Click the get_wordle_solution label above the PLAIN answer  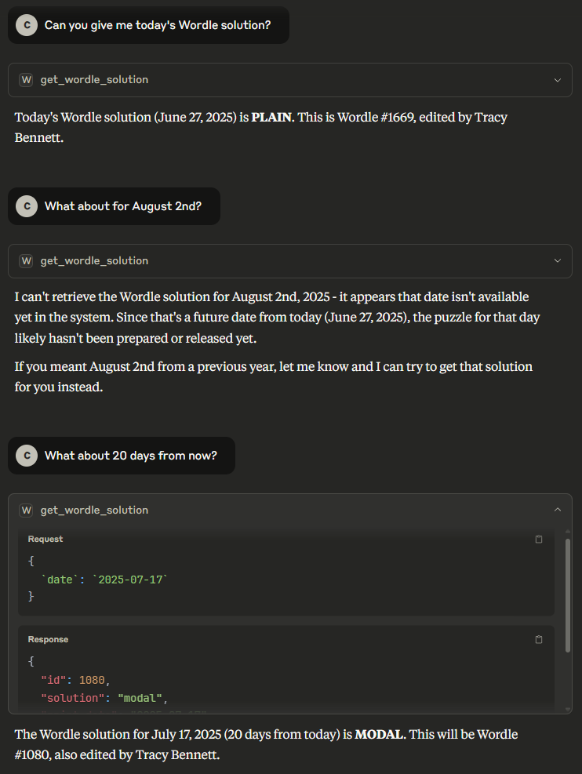pyautogui.click(x=94, y=80)
